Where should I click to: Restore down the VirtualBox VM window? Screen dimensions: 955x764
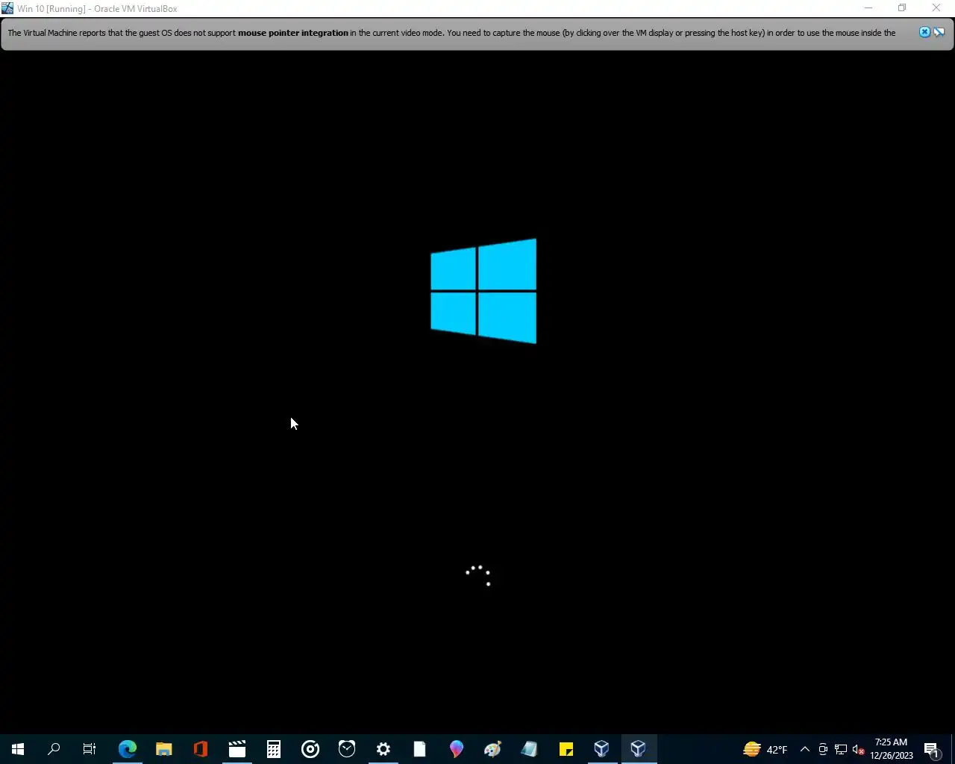(902, 8)
